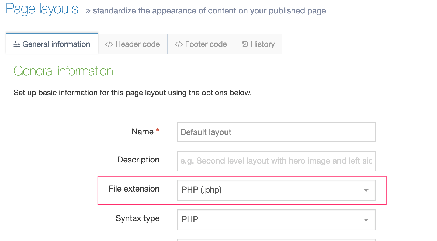Click the double chevron beside Page layouts title
The height and width of the screenshot is (241, 437).
coord(88,11)
